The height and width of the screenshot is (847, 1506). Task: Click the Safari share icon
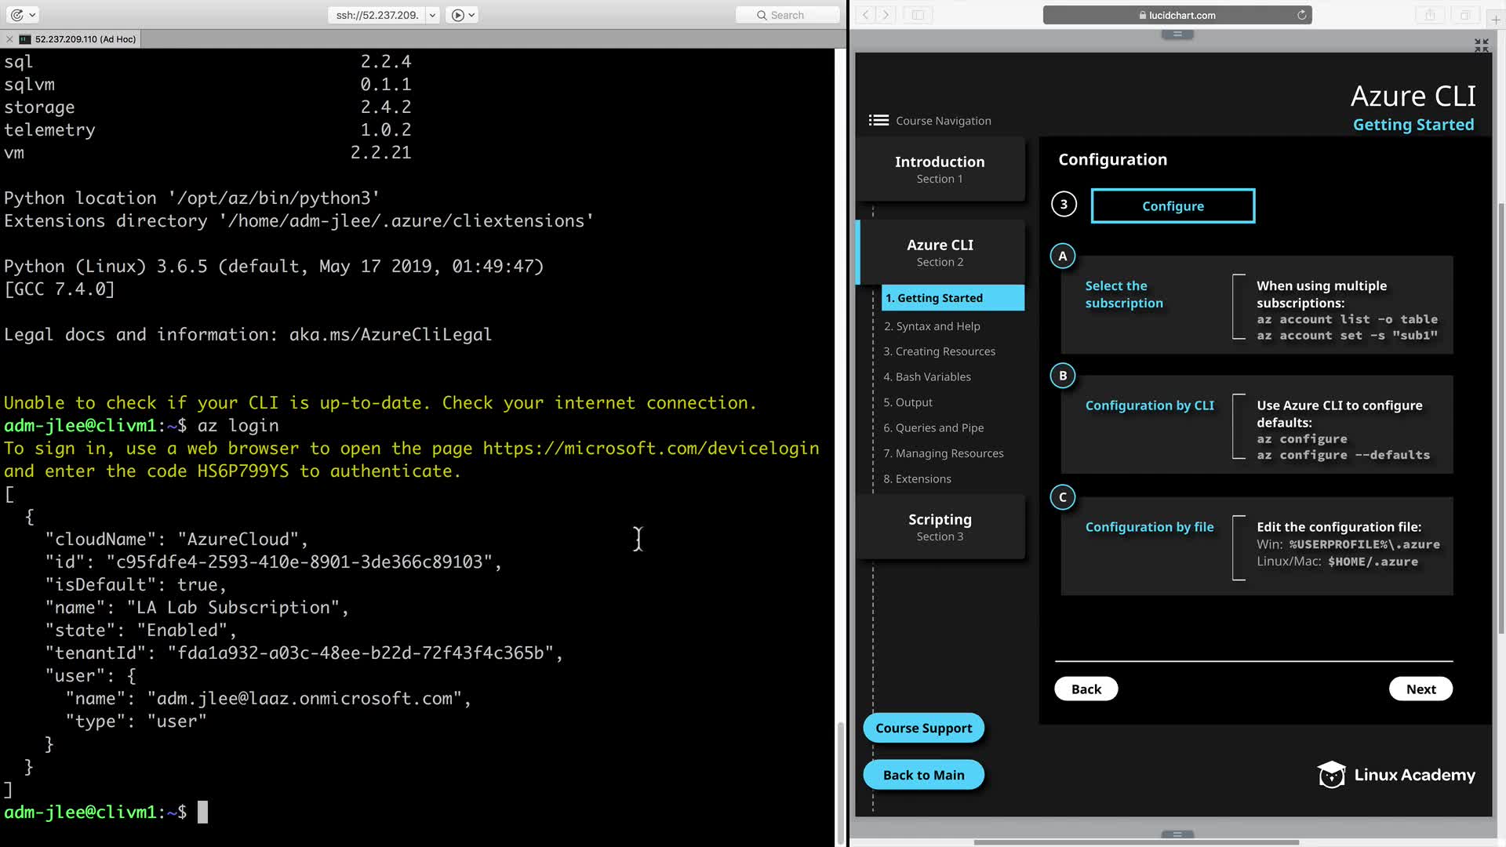[1430, 15]
